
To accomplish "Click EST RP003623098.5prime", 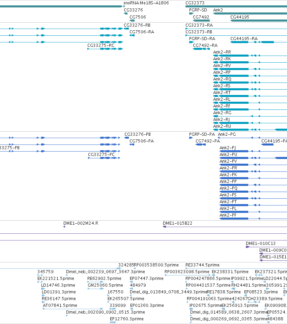I will pyautogui.click(x=187, y=272).
